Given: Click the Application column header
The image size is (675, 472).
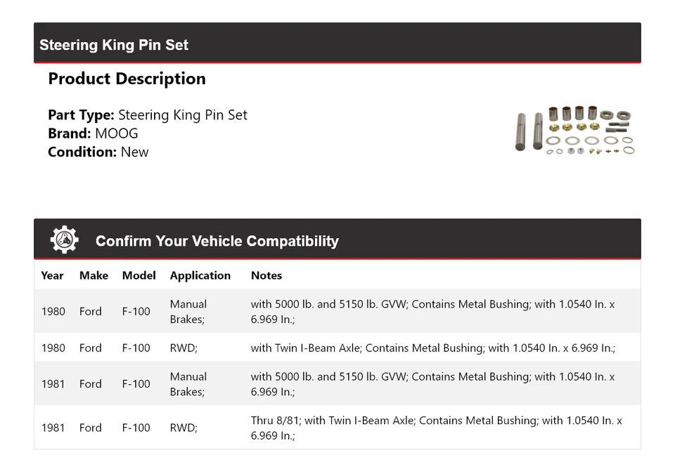Looking at the screenshot, I should click(200, 275).
